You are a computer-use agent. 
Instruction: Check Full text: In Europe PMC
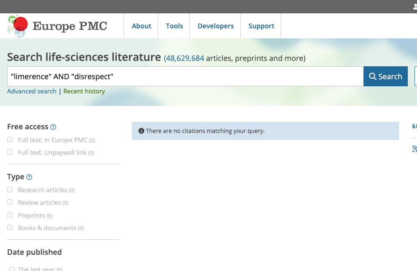coord(10,140)
